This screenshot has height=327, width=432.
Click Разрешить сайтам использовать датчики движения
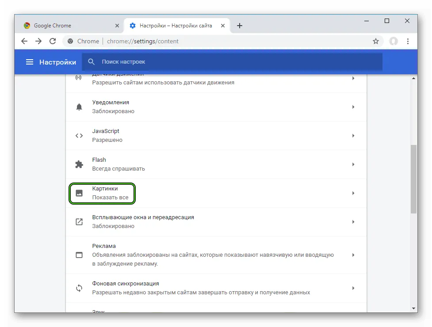(163, 83)
